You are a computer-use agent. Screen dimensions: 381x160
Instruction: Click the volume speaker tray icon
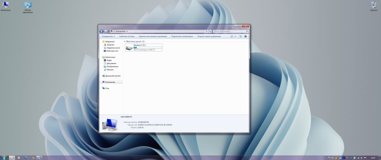362,158
